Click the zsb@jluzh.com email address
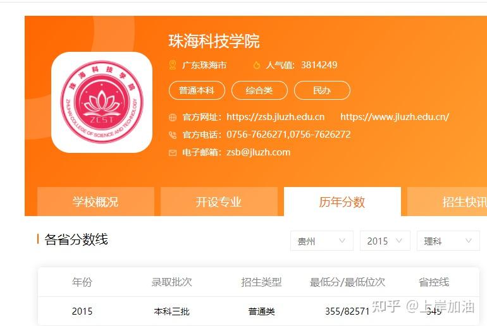487x326 pixels. [259, 152]
